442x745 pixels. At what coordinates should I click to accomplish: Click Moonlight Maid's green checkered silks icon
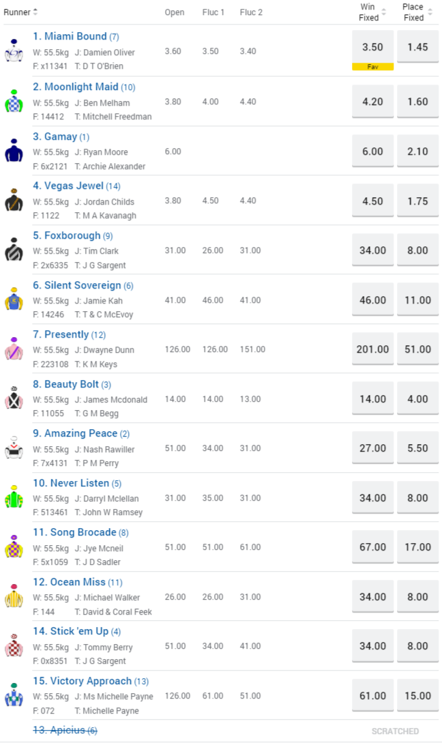pyautogui.click(x=14, y=101)
